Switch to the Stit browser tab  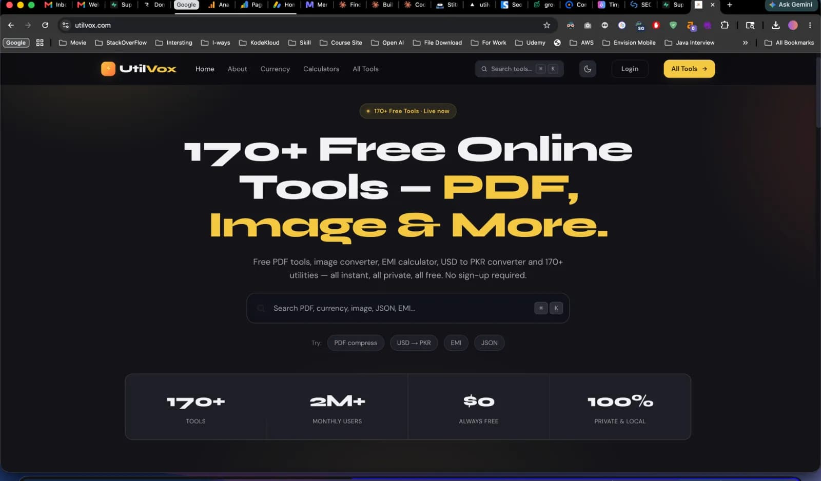pyautogui.click(x=447, y=5)
